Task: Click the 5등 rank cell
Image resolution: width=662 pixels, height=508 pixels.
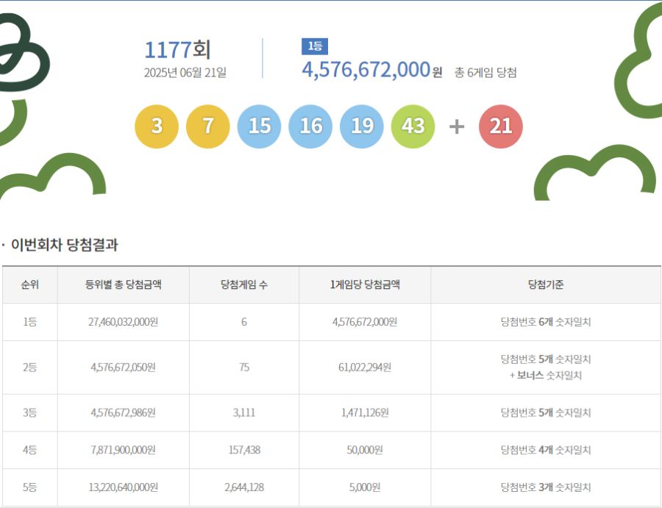Action: [x=30, y=487]
